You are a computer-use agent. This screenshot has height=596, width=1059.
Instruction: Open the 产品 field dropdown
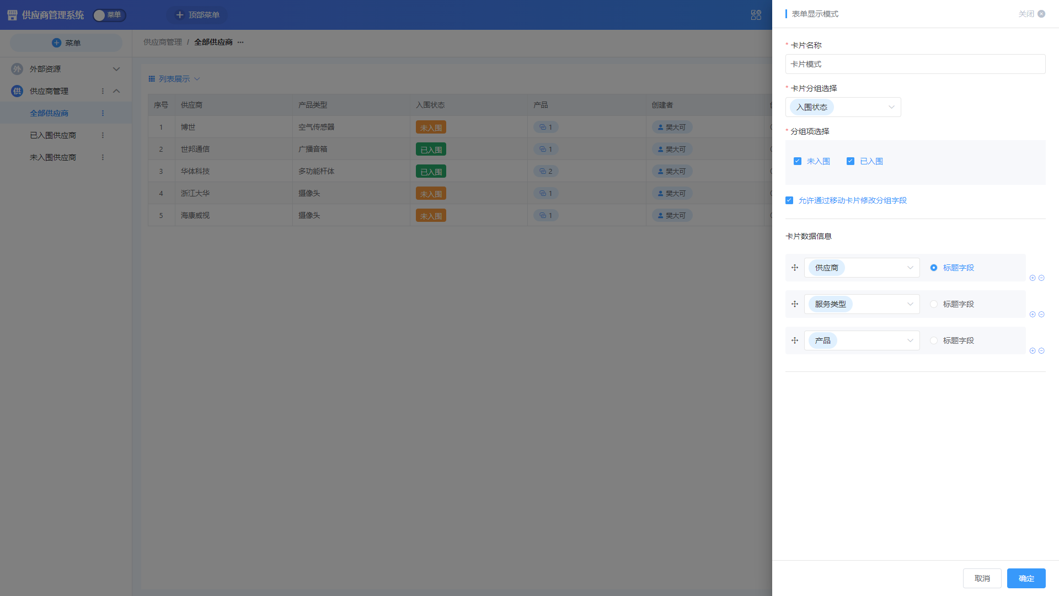point(862,340)
